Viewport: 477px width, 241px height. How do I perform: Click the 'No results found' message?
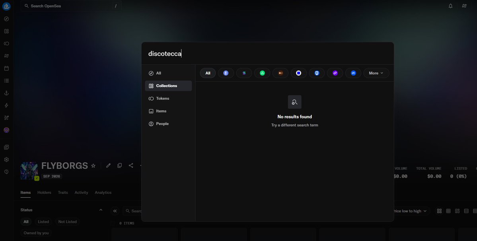click(x=294, y=117)
